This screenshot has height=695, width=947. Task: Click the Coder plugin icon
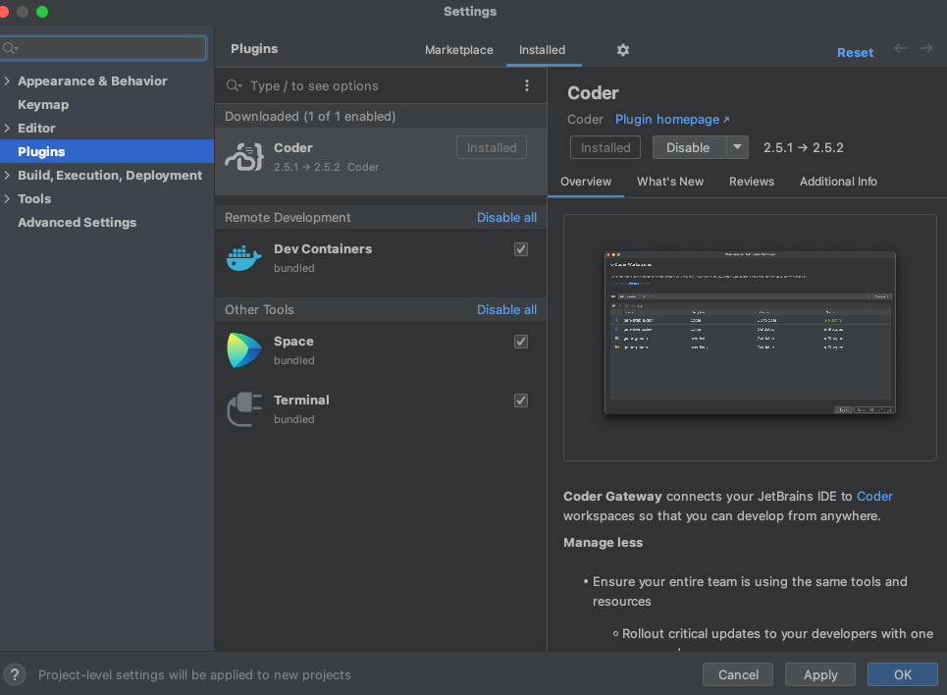(243, 156)
